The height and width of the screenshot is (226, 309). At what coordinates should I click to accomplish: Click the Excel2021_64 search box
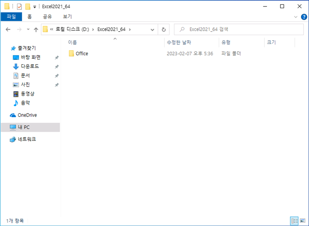[x=239, y=30]
